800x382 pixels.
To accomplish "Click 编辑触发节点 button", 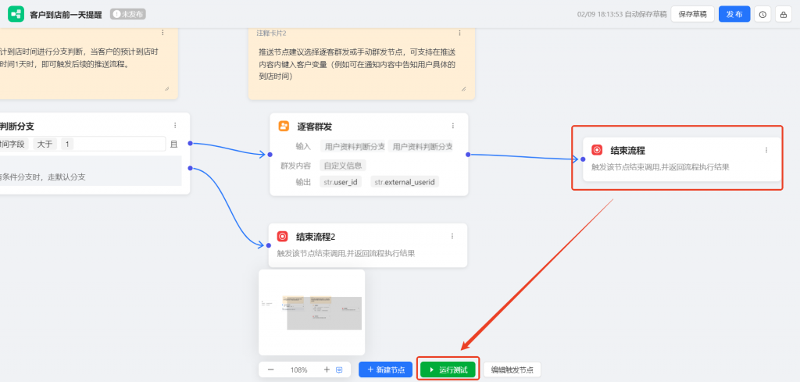I will pos(512,370).
